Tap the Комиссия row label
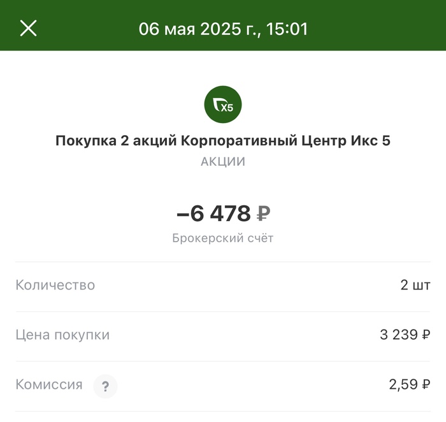Screen dimensions: 446x422 click(49, 384)
